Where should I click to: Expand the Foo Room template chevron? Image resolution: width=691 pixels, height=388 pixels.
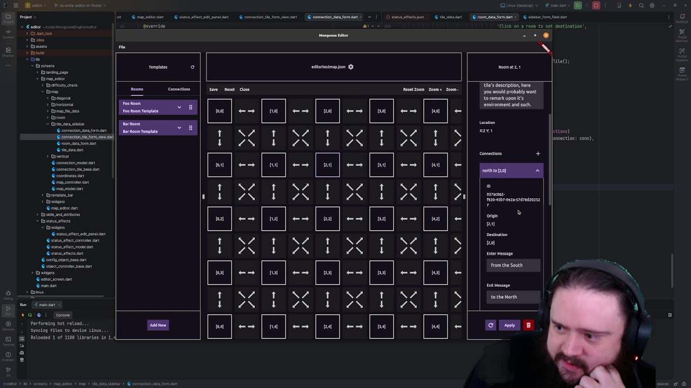point(179,107)
